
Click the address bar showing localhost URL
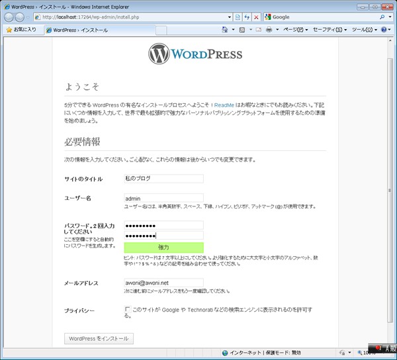tap(130, 17)
